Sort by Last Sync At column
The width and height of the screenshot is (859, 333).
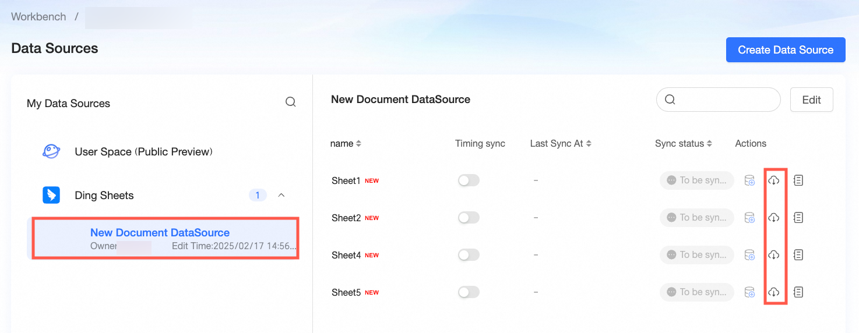(561, 143)
